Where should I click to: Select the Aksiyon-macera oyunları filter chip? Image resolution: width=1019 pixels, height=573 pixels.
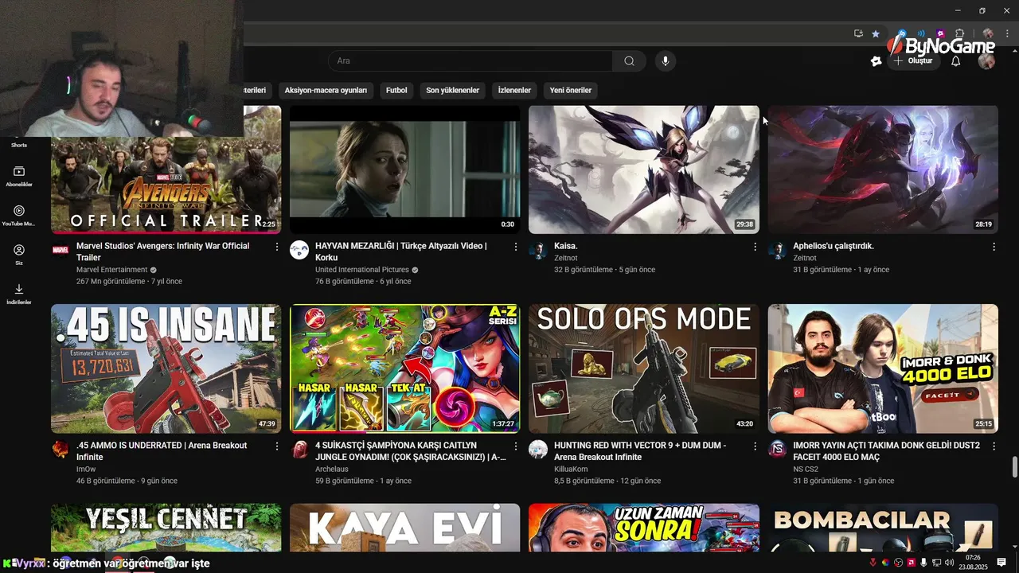tap(326, 91)
